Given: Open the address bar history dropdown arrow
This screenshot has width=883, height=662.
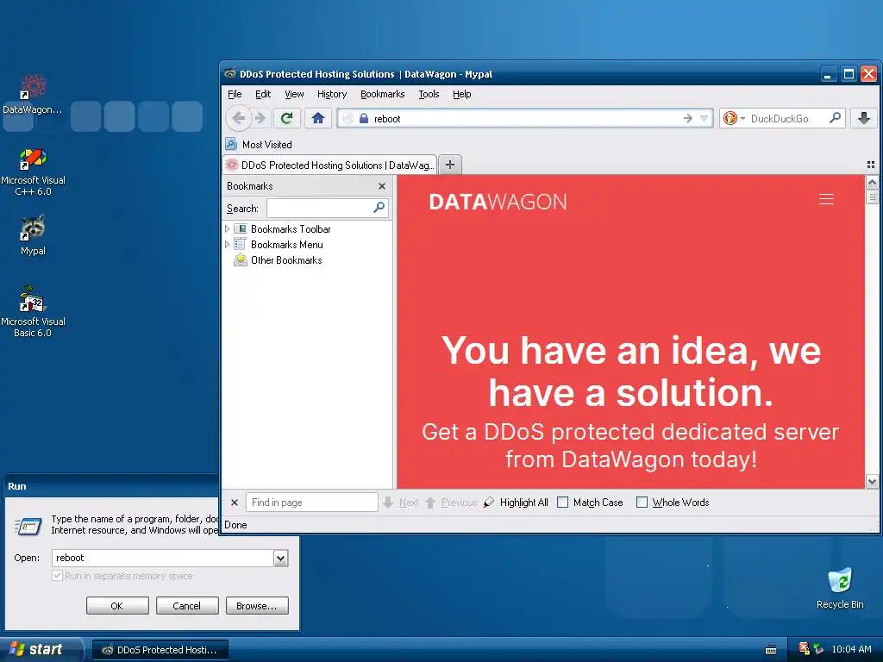Looking at the screenshot, I should click(704, 118).
